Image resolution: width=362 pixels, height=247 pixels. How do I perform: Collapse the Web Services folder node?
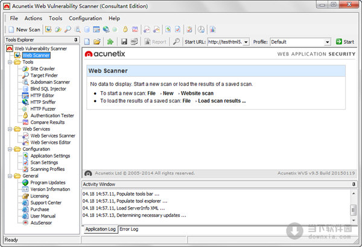pyautogui.click(x=10, y=129)
